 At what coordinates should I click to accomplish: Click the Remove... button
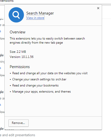(x=18, y=123)
